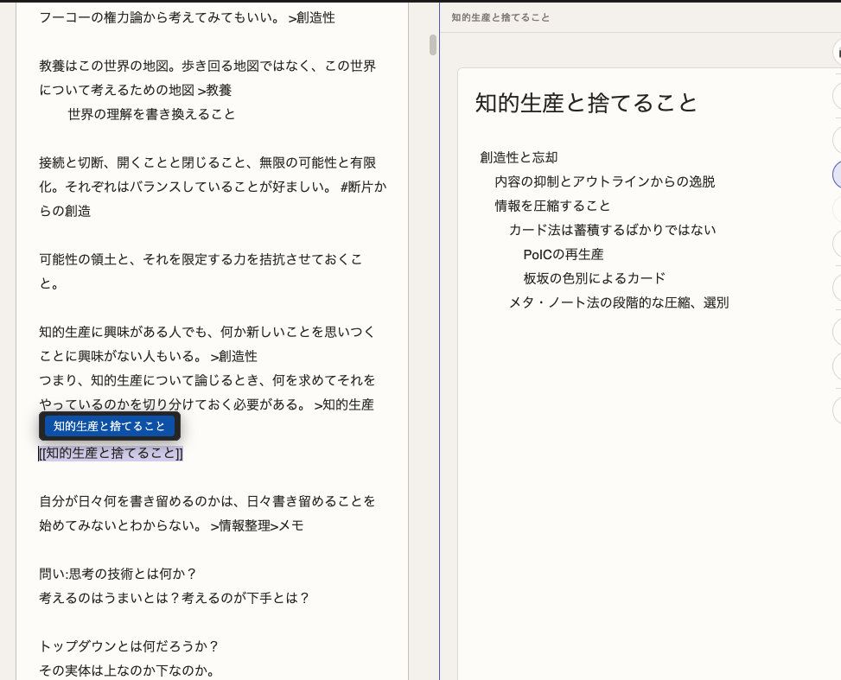841x680 pixels.
Task: Click the [[知的生産と捨てること]] wiki link in editor
Action: point(111,453)
